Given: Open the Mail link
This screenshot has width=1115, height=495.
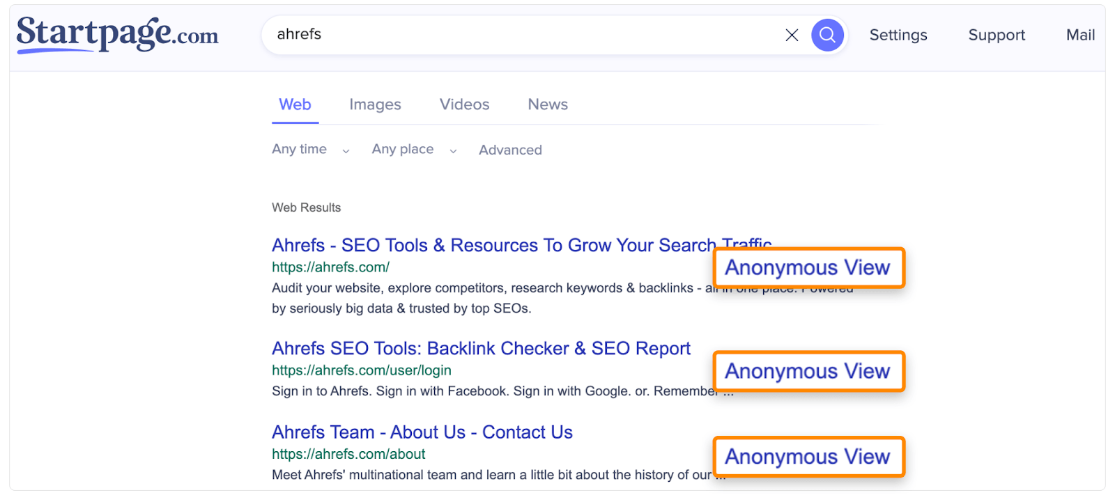Looking at the screenshot, I should tap(1080, 35).
